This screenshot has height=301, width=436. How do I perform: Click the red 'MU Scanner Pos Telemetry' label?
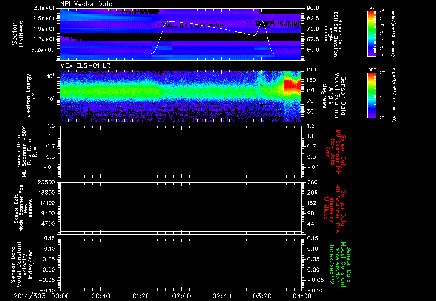coord(335,208)
